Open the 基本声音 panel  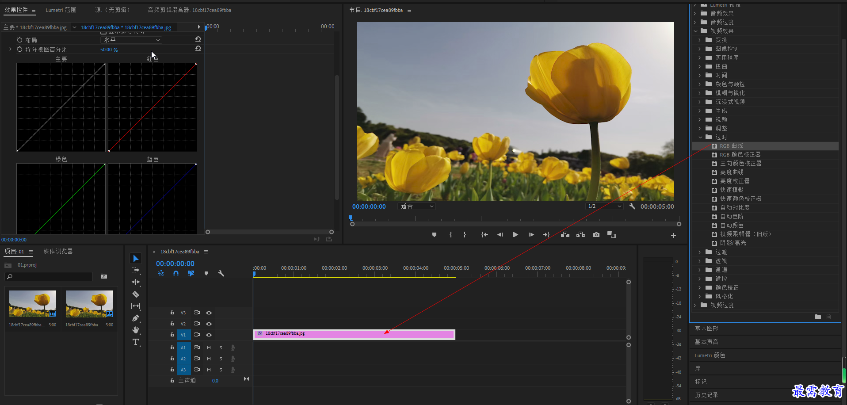click(706, 342)
